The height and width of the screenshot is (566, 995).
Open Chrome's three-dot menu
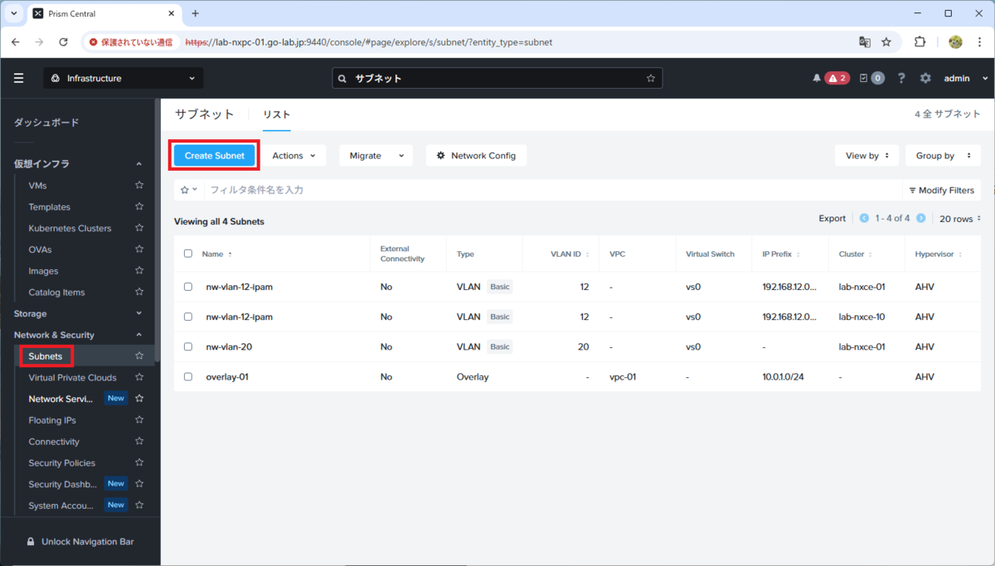click(979, 41)
